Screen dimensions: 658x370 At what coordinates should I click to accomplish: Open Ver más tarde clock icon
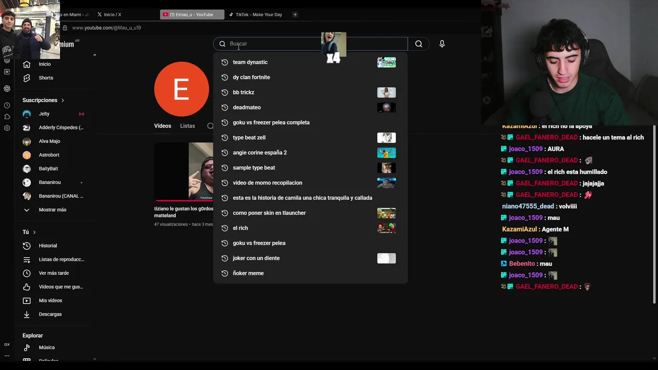click(x=27, y=273)
